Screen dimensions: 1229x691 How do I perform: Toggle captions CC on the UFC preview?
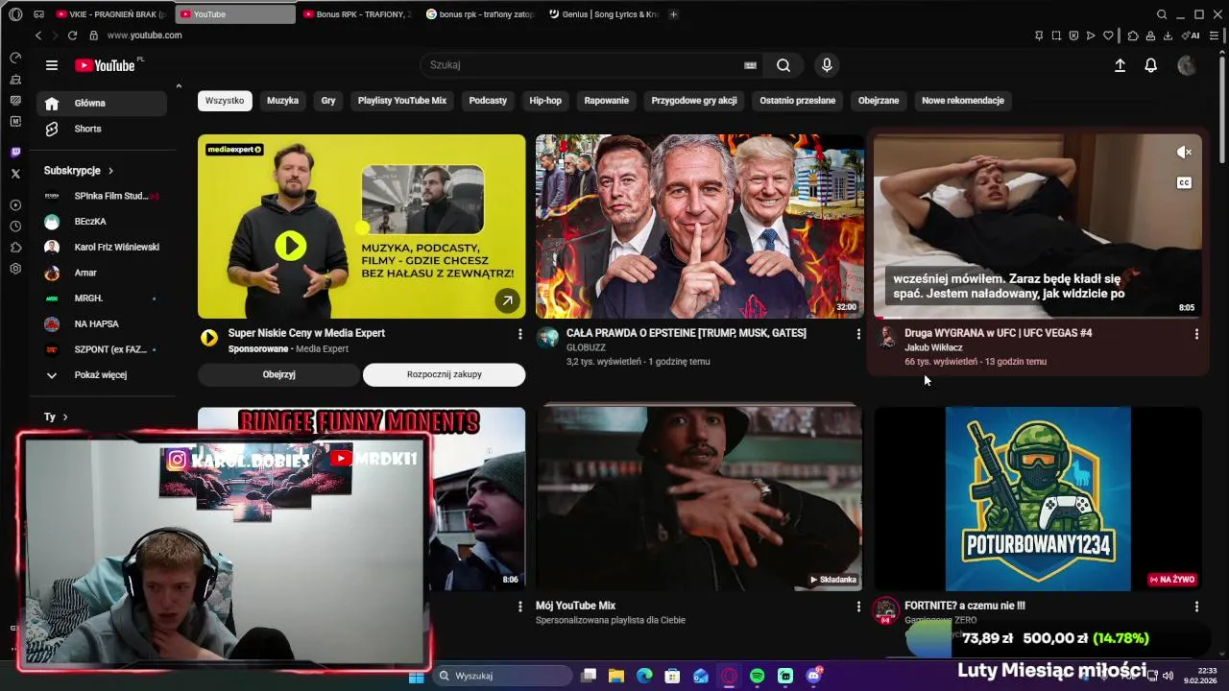1184,182
